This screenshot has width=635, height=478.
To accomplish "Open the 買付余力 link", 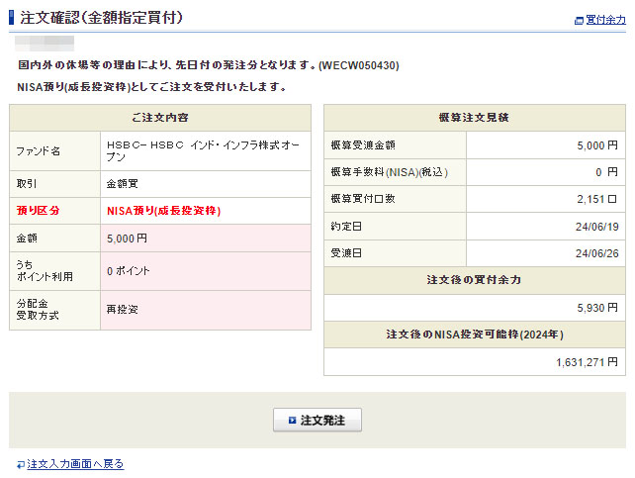I will tap(605, 20).
